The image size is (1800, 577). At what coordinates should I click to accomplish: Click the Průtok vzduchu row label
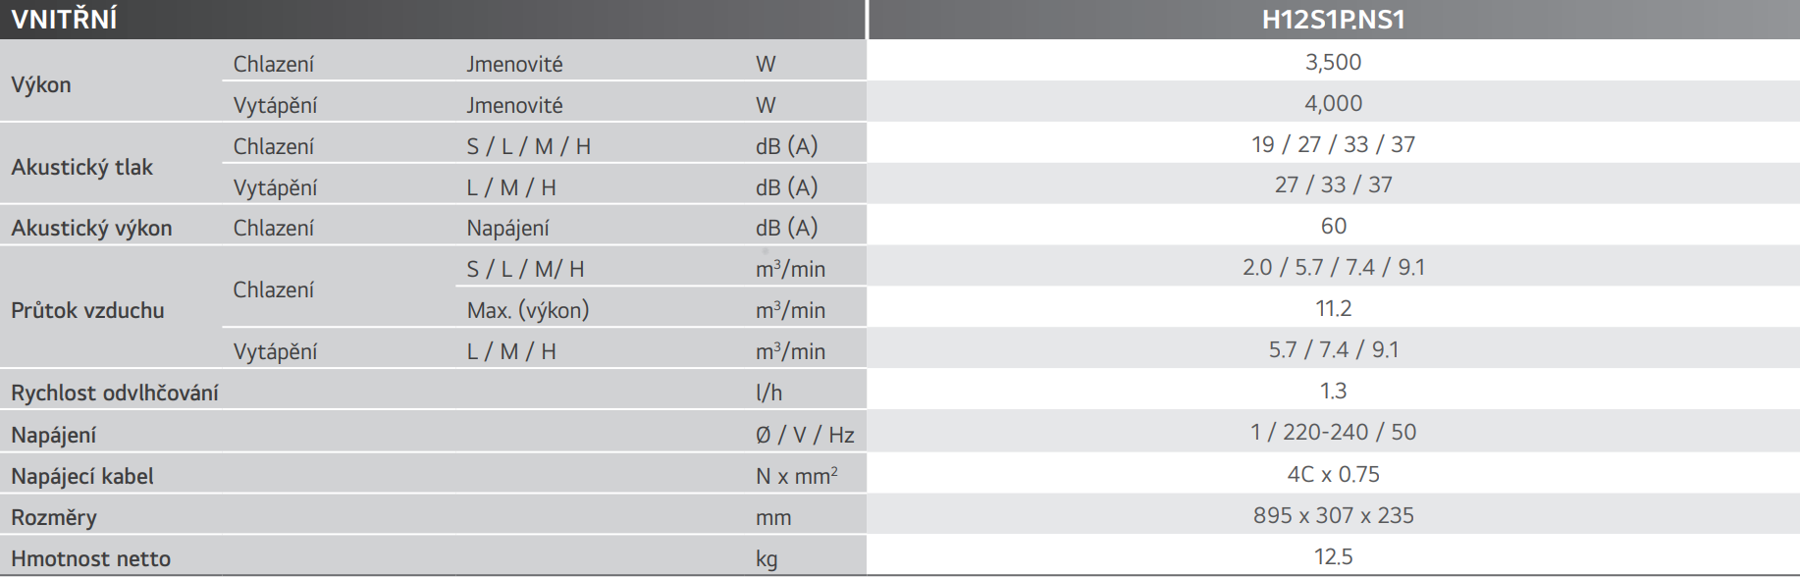click(x=87, y=310)
